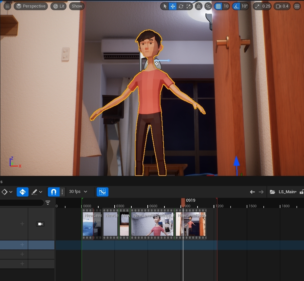The width and height of the screenshot is (304, 281).
Task: Click the LS_Main sequence breadcrumb
Action: [x=287, y=192]
